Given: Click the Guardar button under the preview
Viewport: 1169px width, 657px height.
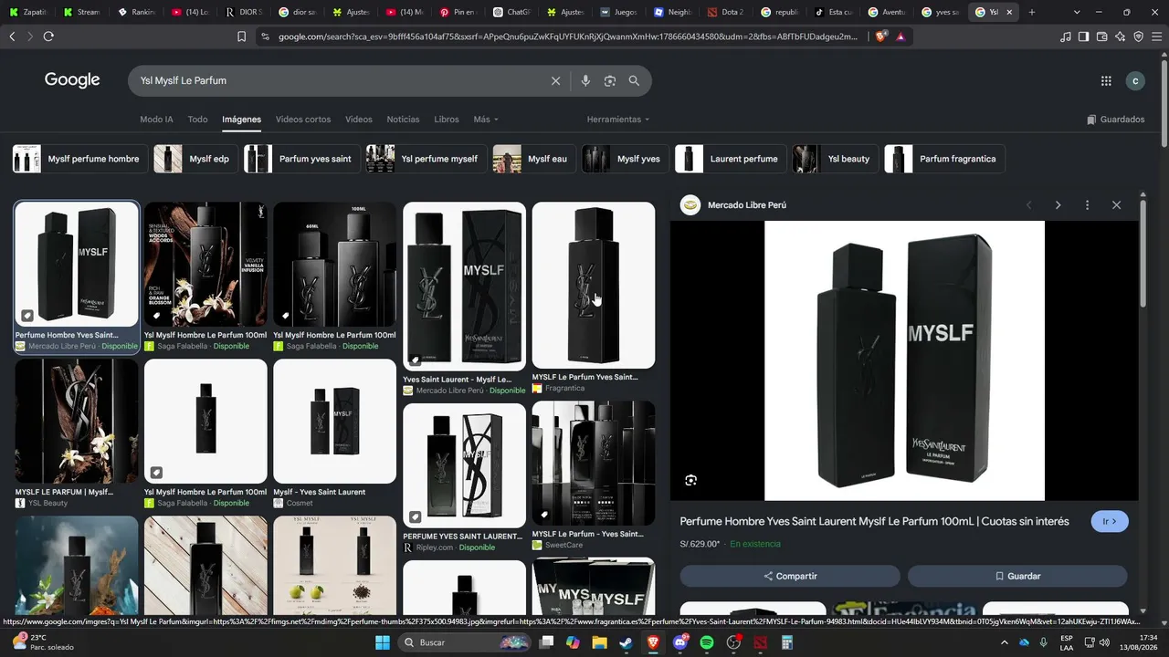Looking at the screenshot, I should (x=1017, y=577).
